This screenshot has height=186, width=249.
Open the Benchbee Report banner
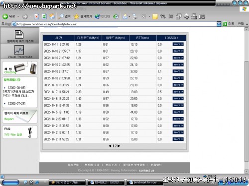[x=20, y=117]
